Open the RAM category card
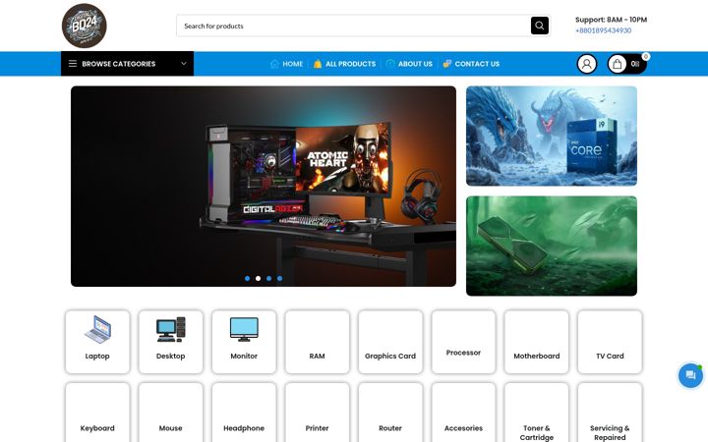This screenshot has height=442, width=708. tap(317, 342)
